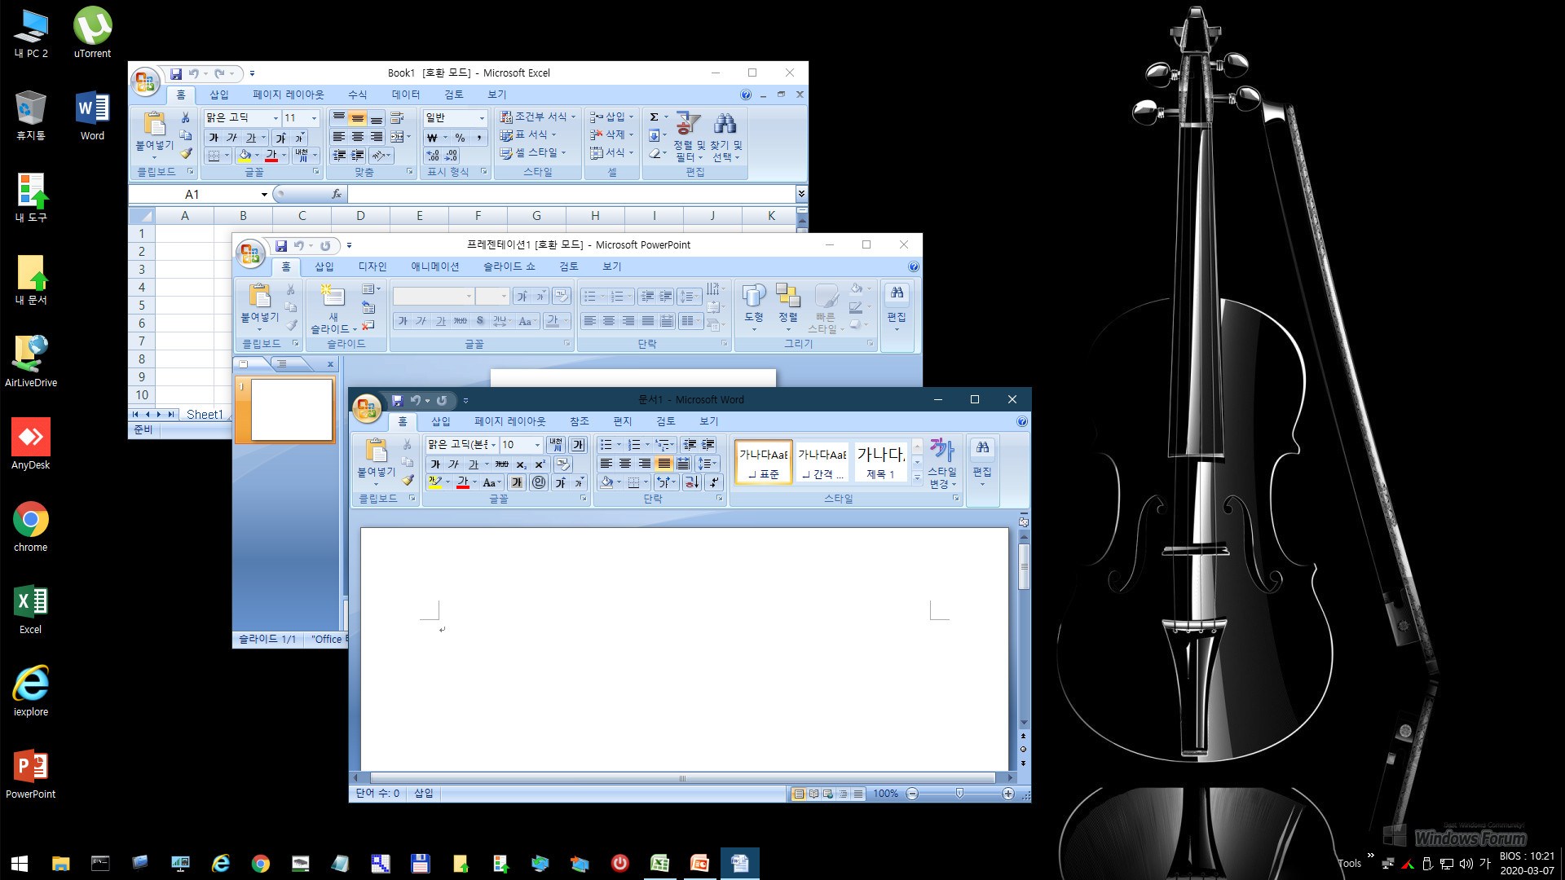Image resolution: width=1565 pixels, height=880 pixels.
Task: Open the Formulas tab in Excel
Action: click(x=357, y=95)
